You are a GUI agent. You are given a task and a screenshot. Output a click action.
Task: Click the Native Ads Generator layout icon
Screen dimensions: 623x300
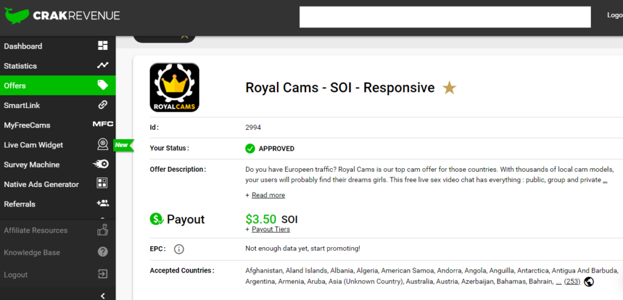(103, 183)
